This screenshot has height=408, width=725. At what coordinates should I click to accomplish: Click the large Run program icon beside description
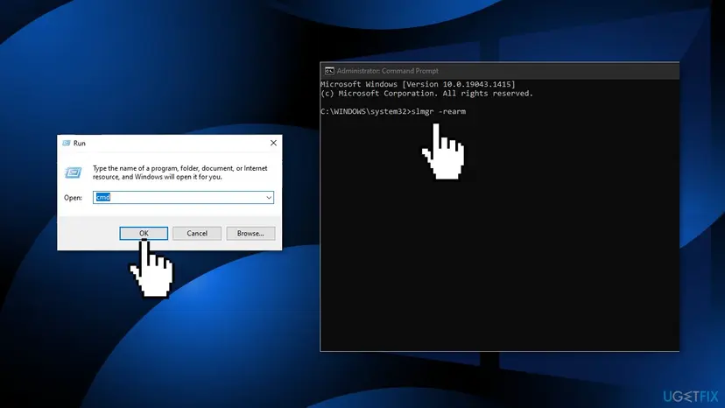(x=73, y=172)
